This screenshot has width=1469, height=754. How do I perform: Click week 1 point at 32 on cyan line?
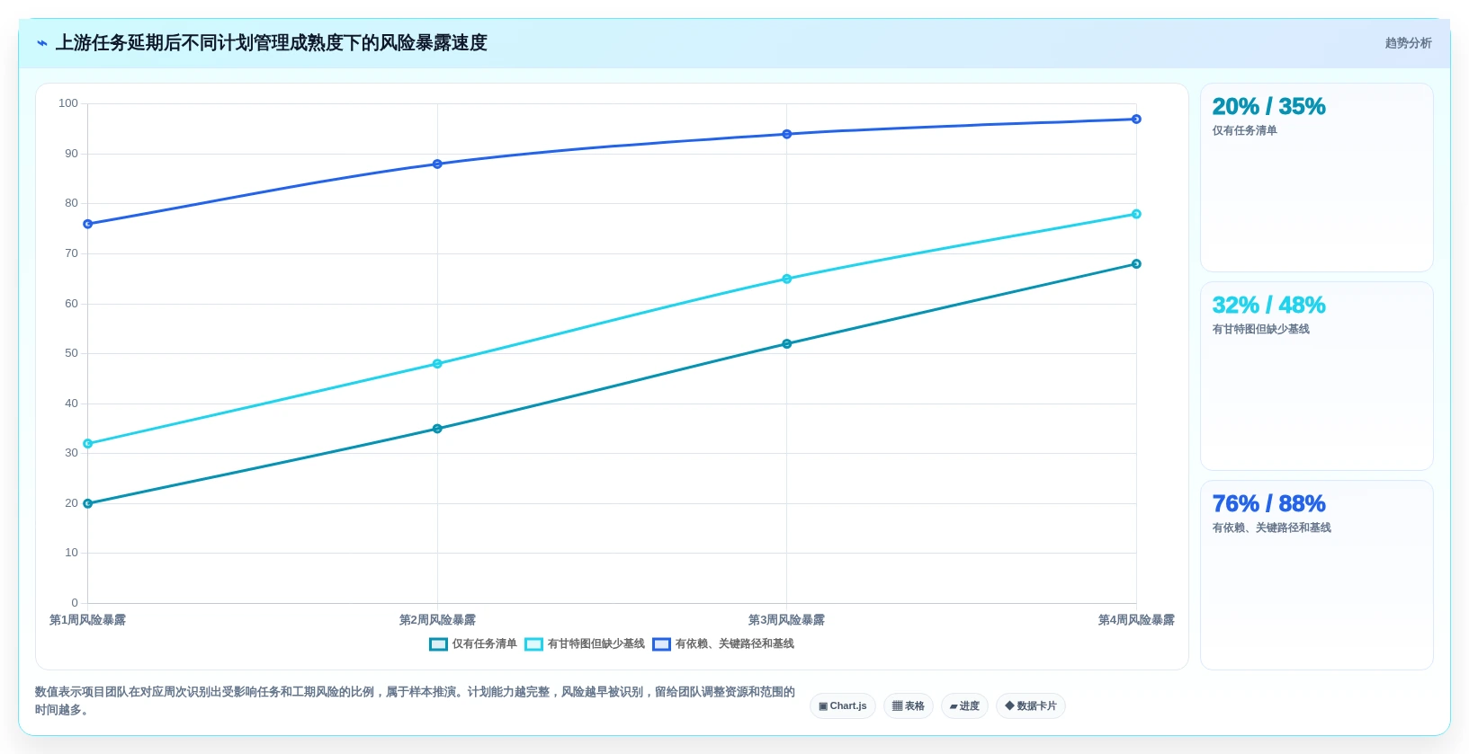88,444
